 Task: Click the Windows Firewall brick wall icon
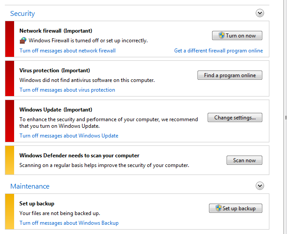[x=23, y=41]
